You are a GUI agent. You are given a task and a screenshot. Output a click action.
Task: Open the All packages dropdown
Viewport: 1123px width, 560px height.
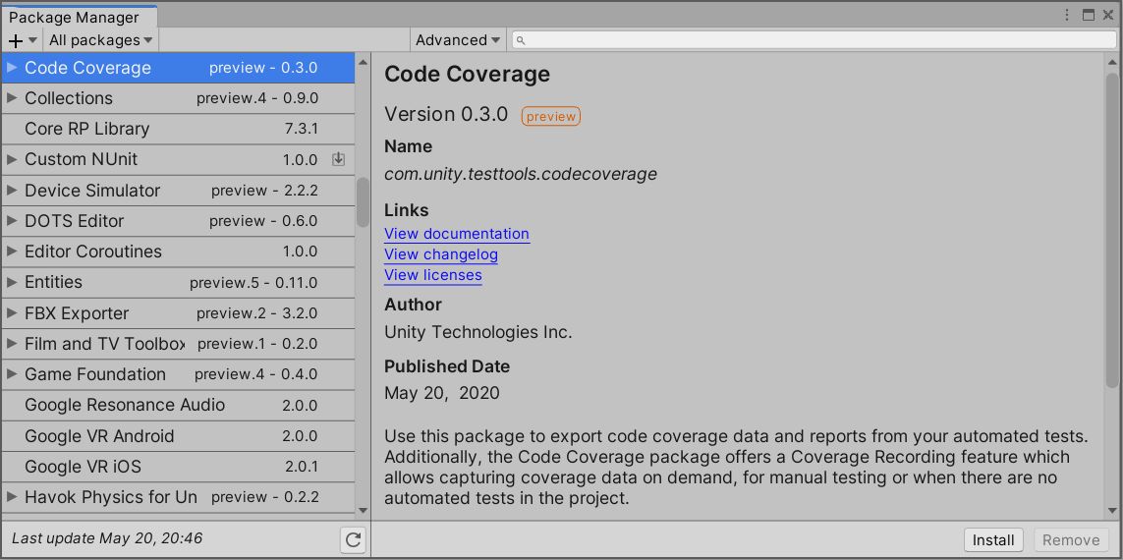pyautogui.click(x=100, y=40)
